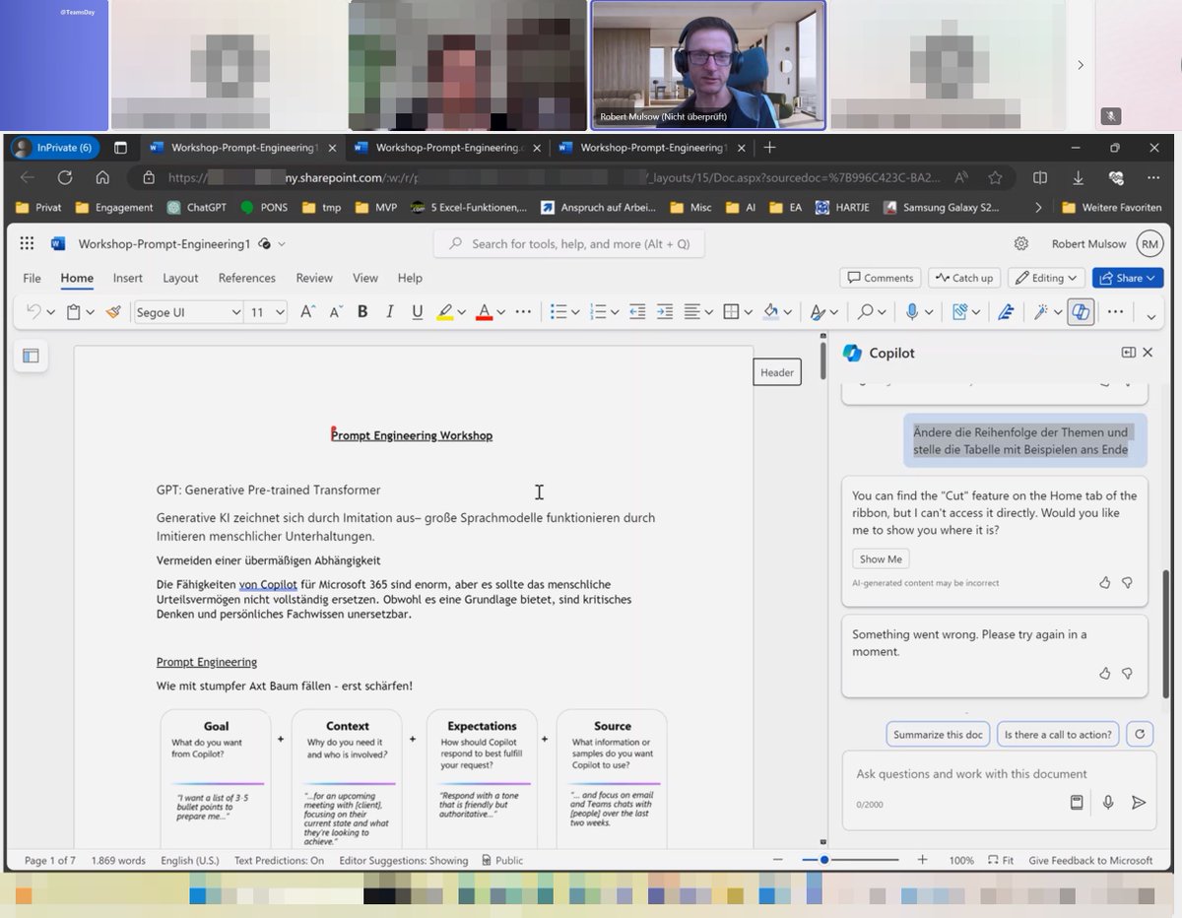
Task: Click the text alignment icon
Action: [x=692, y=311]
